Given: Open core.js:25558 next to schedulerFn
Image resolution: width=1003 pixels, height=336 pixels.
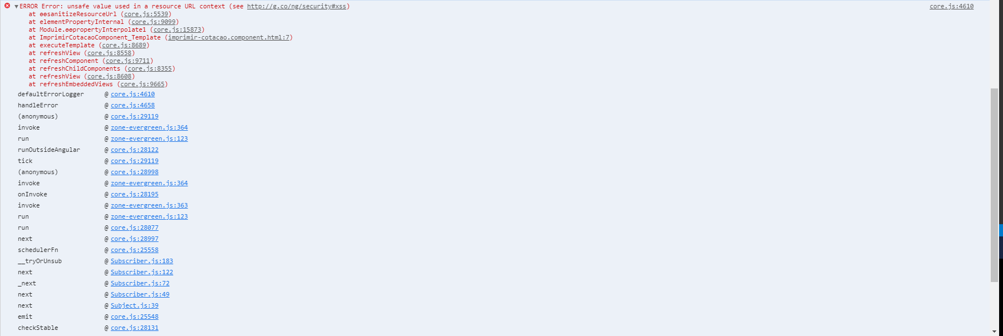Looking at the screenshot, I should click(134, 250).
